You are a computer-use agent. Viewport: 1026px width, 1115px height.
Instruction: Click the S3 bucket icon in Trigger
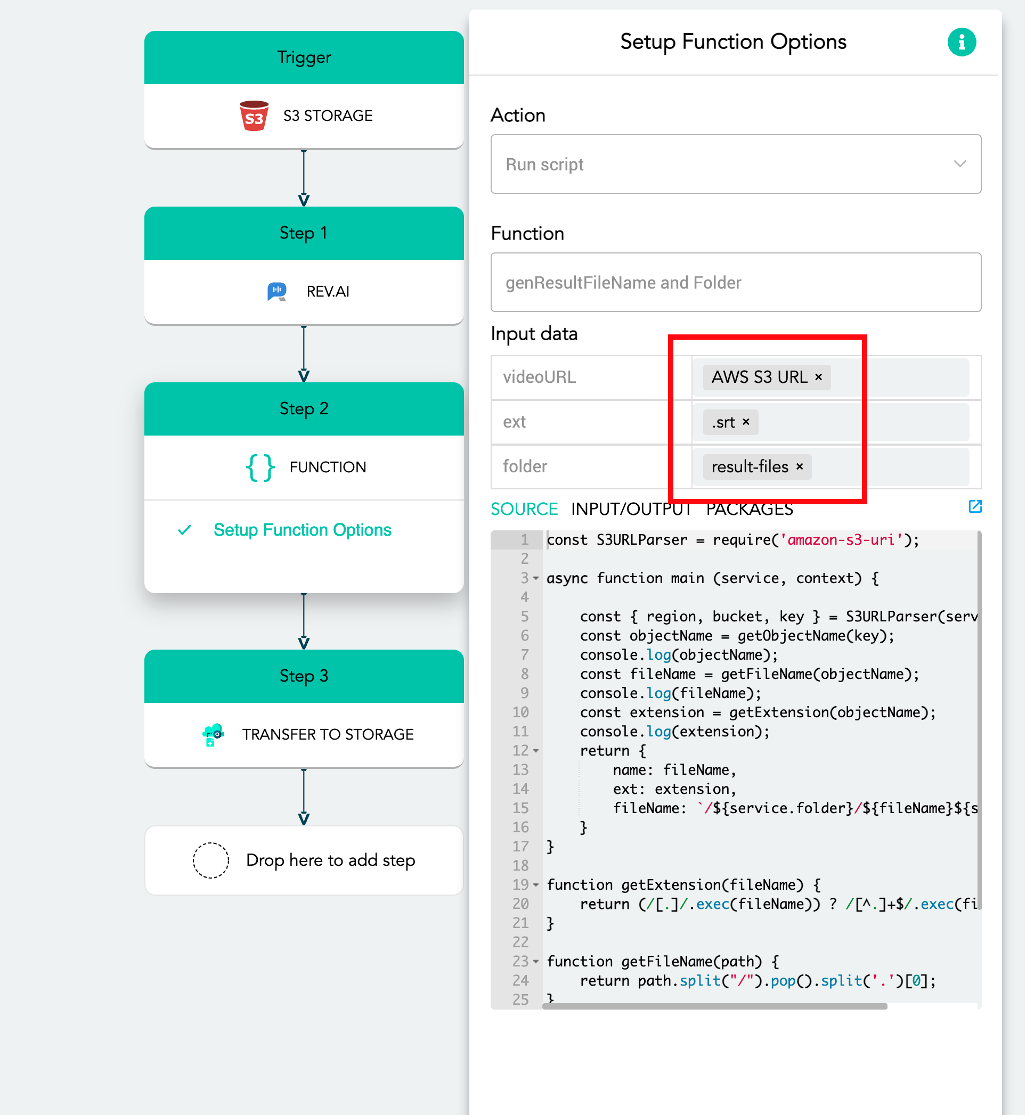tap(254, 116)
